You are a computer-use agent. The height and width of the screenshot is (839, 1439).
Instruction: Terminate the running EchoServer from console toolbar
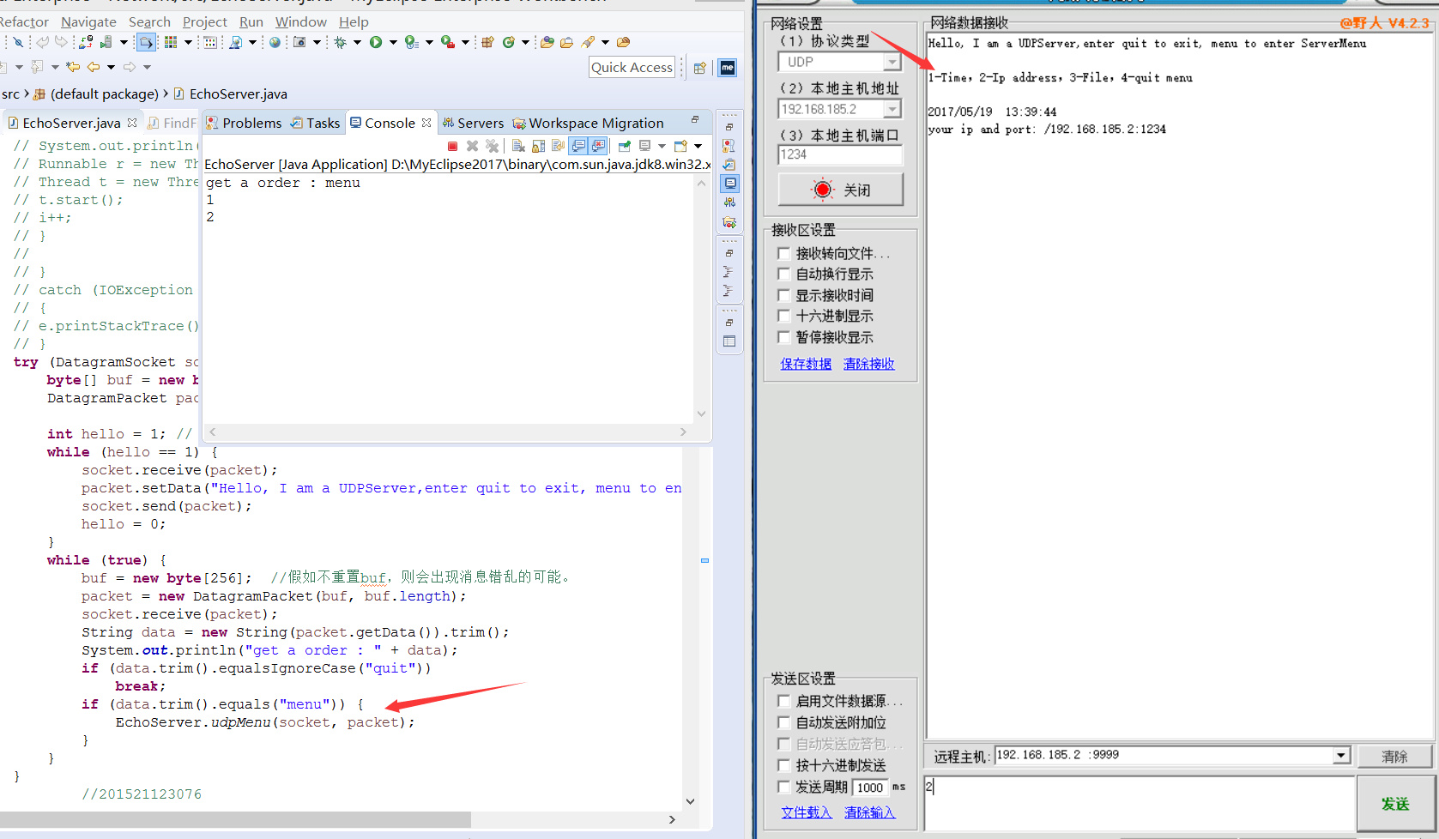pyautogui.click(x=453, y=146)
